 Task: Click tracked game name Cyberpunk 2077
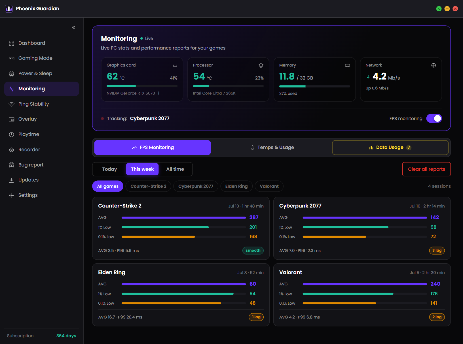point(150,118)
